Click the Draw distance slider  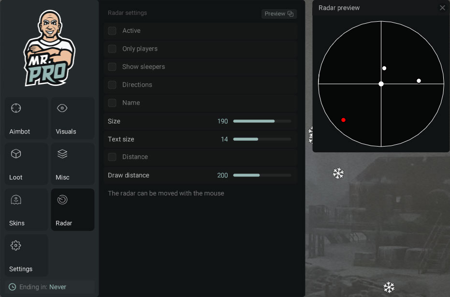(x=262, y=175)
